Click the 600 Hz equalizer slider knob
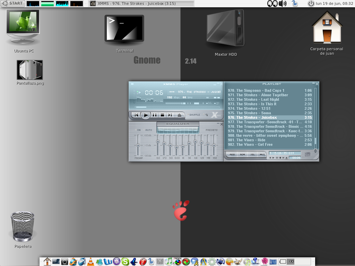Image resolution: width=355 pixels, height=266 pixels. pos(176,147)
